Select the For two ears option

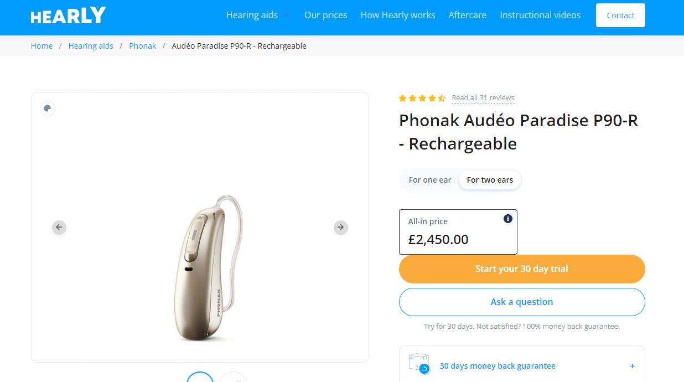point(490,180)
